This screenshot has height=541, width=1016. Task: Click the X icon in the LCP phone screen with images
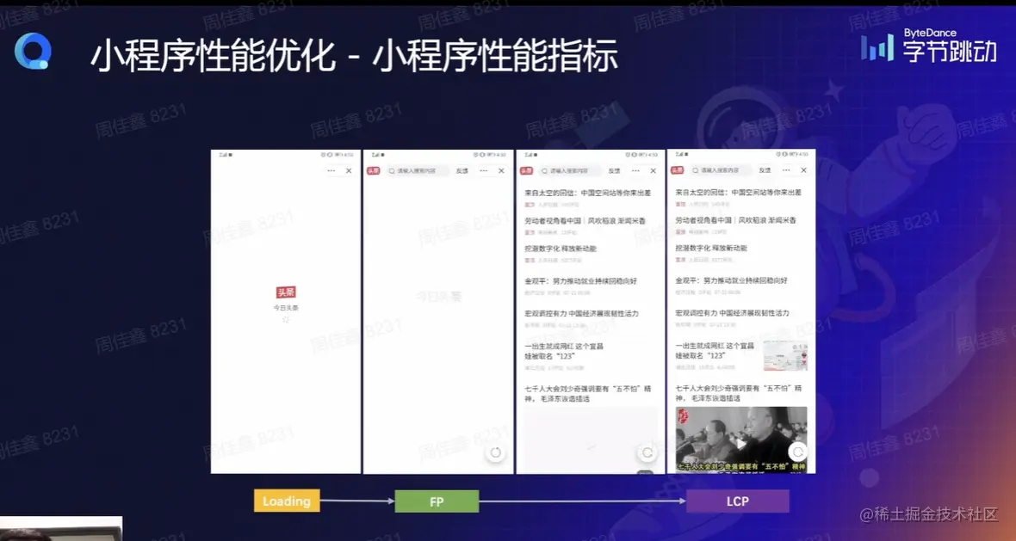803,170
